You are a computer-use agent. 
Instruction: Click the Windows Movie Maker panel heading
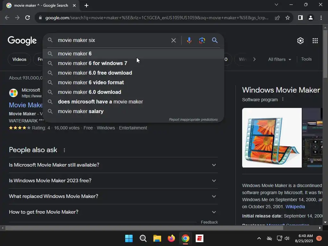[x=281, y=90]
